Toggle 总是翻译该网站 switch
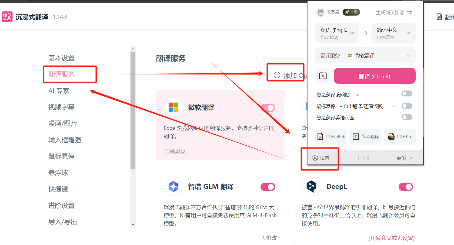Image resolution: width=454 pixels, height=245 pixels. [407, 94]
